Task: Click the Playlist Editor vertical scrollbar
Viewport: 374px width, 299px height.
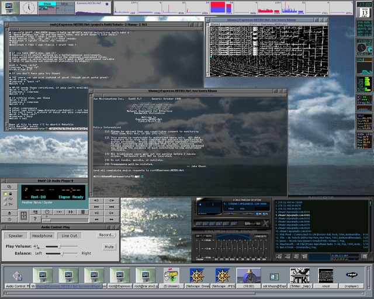Action: 370,227
